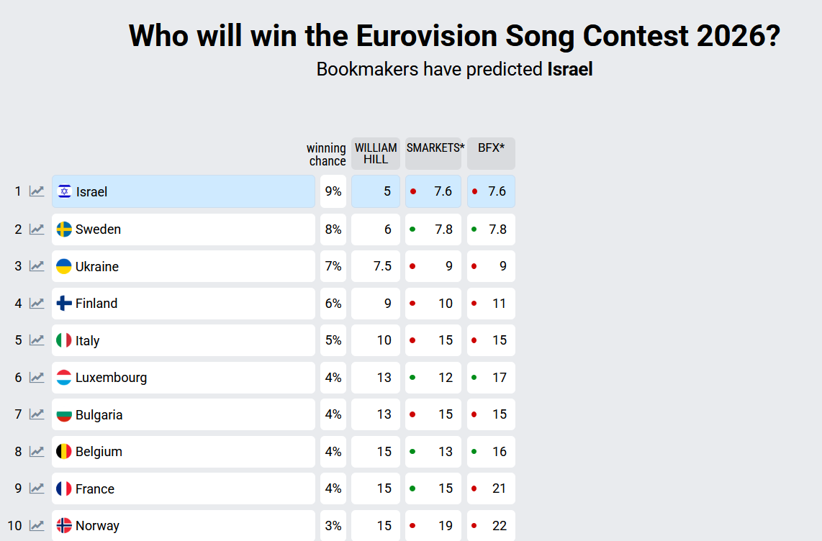Open the trend chart icon for Bulgaria
The width and height of the screenshot is (822, 541).
click(x=37, y=414)
